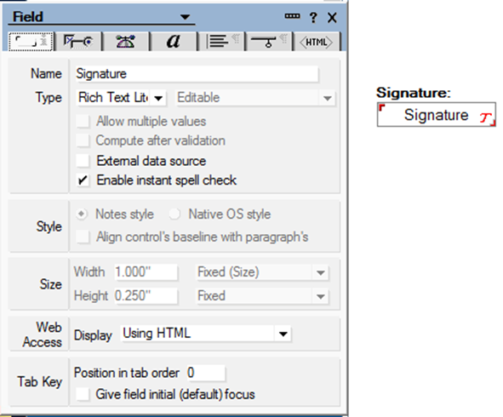The width and height of the screenshot is (503, 417).
Task: Switch to the HTML tab
Action: [x=316, y=42]
